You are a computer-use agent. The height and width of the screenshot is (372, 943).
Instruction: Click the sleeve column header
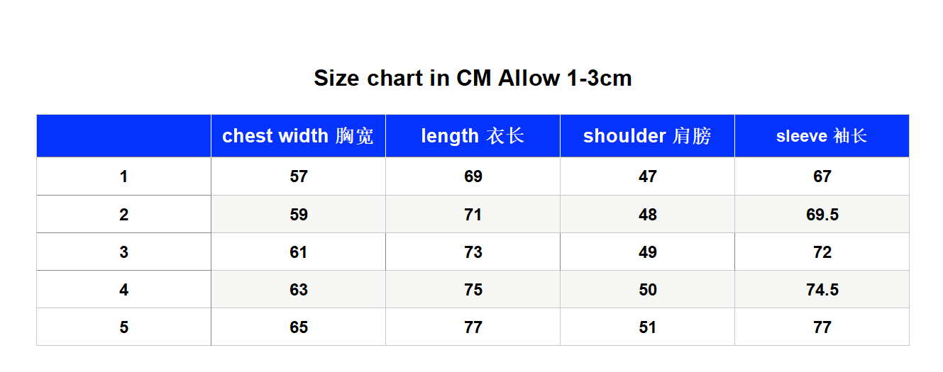(x=822, y=136)
